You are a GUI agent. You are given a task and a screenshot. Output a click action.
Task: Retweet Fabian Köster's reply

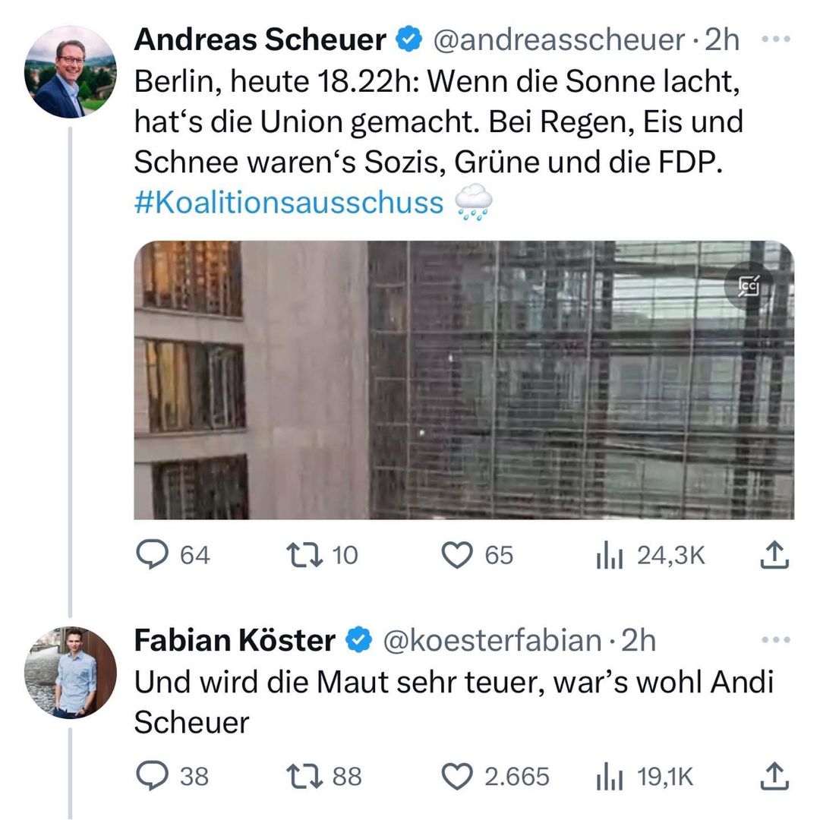[302, 776]
